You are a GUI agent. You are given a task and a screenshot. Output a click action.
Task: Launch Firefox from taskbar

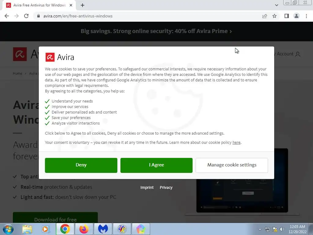(x=84, y=229)
